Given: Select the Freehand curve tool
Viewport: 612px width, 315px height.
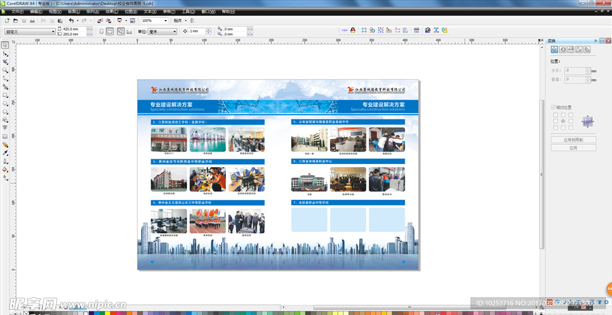Looking at the screenshot, I should point(5,78).
